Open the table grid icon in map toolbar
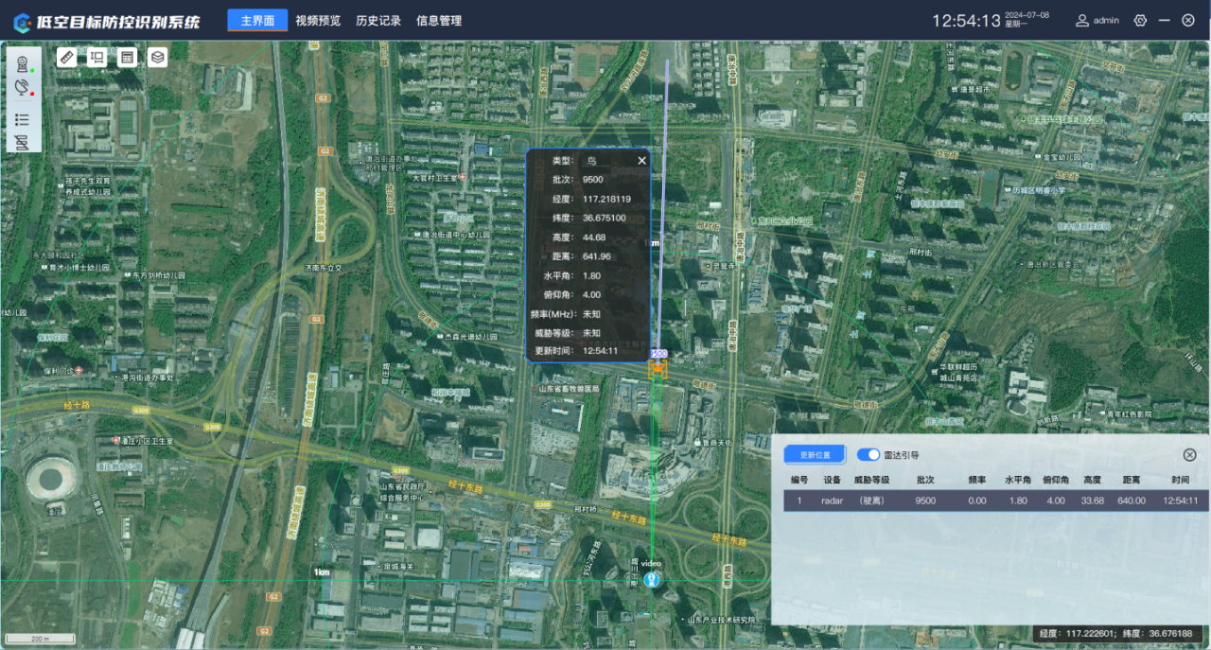This screenshot has width=1211, height=650. 127,57
